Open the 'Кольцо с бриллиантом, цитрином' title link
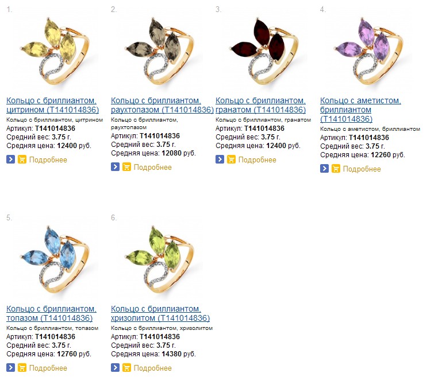The width and height of the screenshot is (446, 381). pos(52,105)
